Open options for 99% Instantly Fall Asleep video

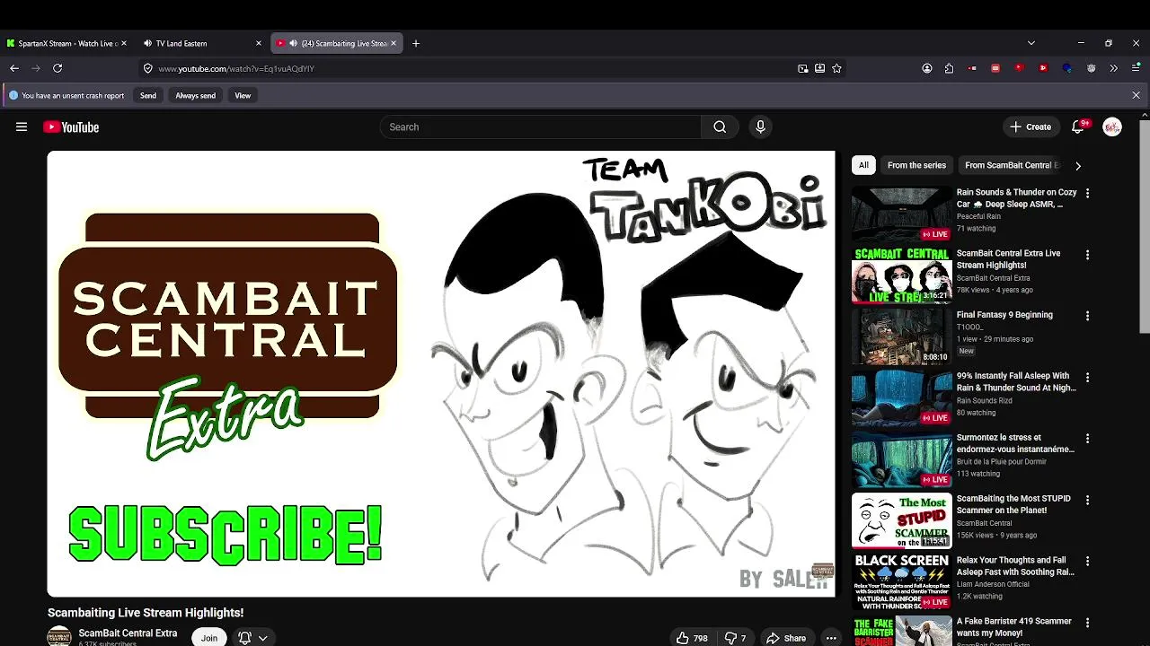pos(1087,378)
